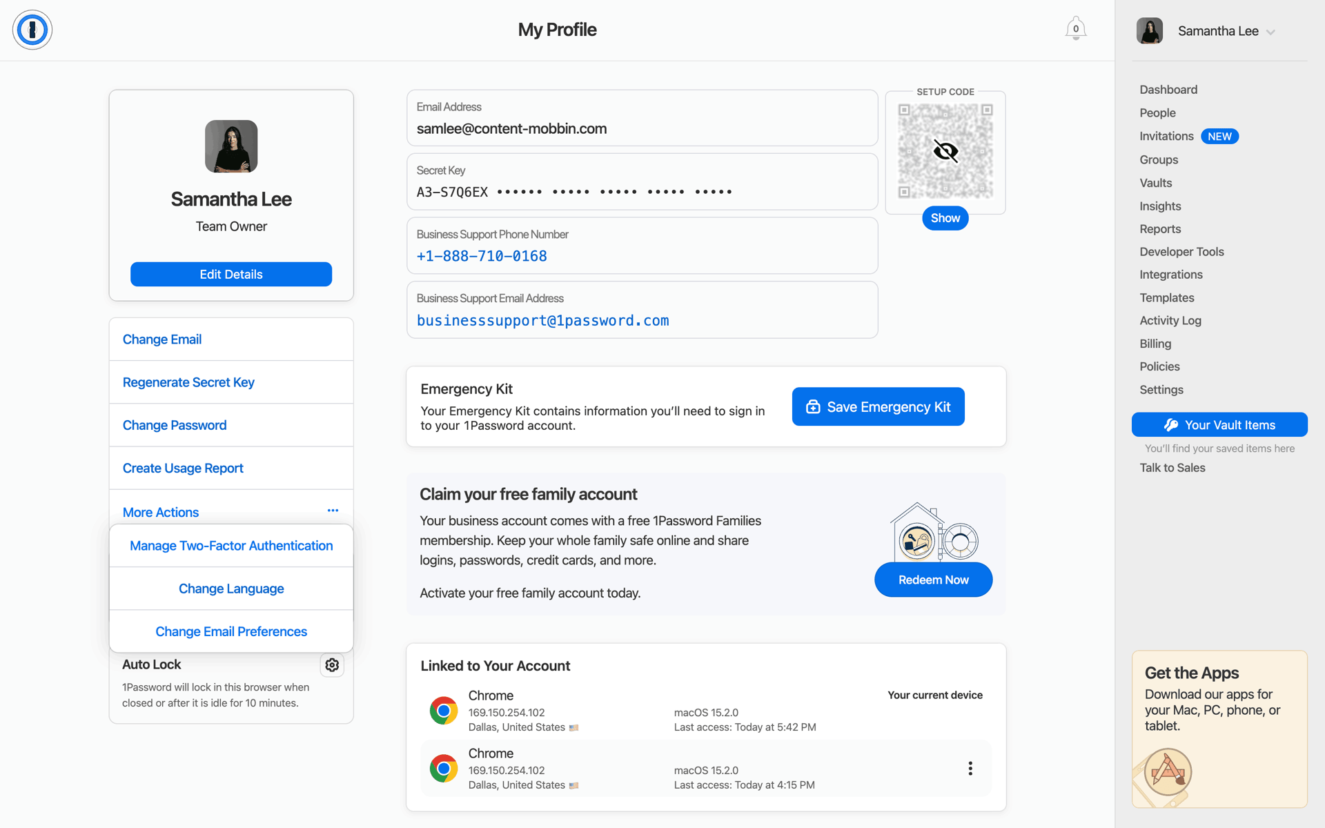Click the 1Password logo icon
The height and width of the screenshot is (828, 1325).
(x=32, y=30)
